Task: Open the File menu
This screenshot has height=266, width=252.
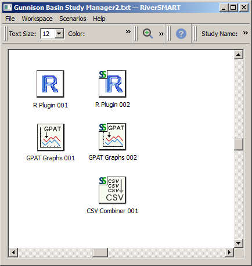Action: point(10,19)
